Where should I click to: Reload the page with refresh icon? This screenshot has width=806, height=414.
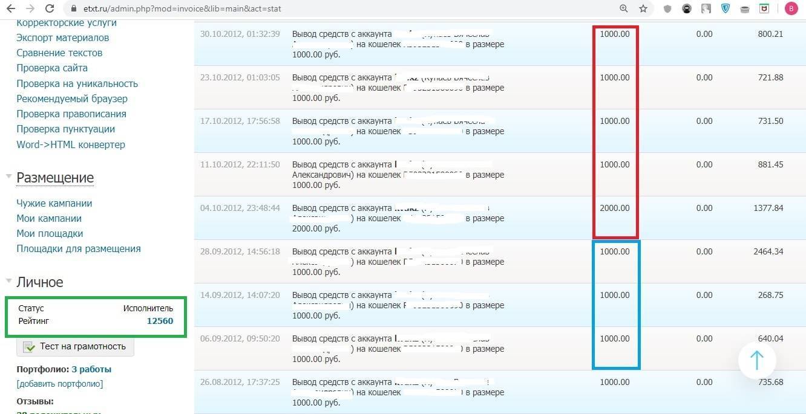pos(51,9)
